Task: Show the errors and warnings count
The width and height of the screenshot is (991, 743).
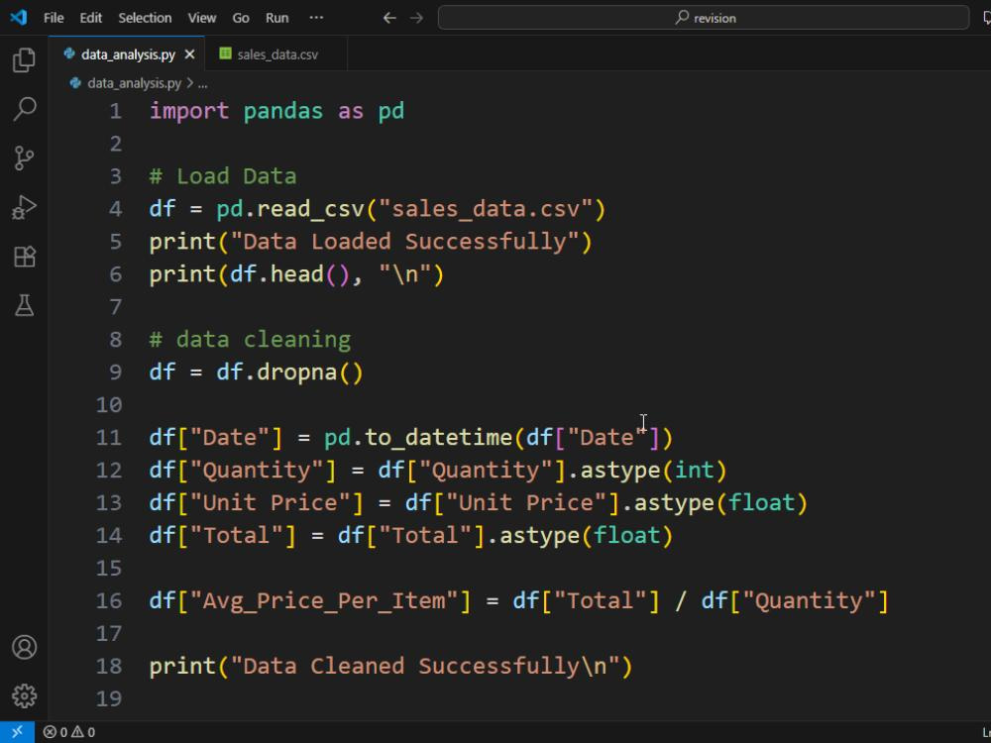Action: pyautogui.click(x=69, y=732)
